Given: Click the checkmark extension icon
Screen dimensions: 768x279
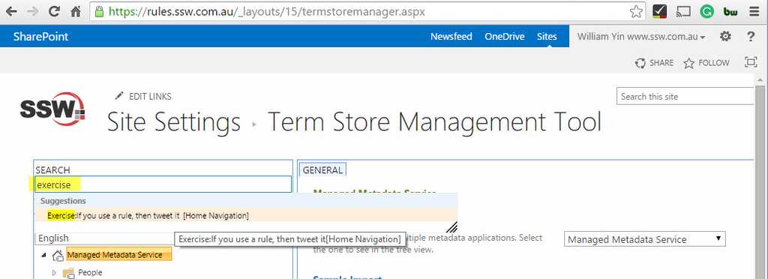Looking at the screenshot, I should [x=660, y=11].
